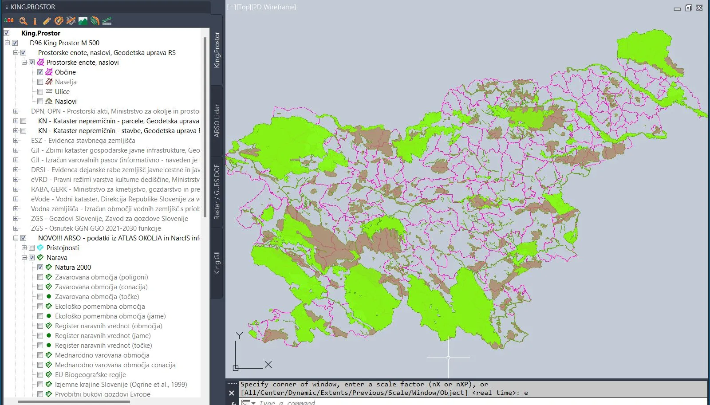Click the crossed-out airplane toolbar icon

point(71,21)
